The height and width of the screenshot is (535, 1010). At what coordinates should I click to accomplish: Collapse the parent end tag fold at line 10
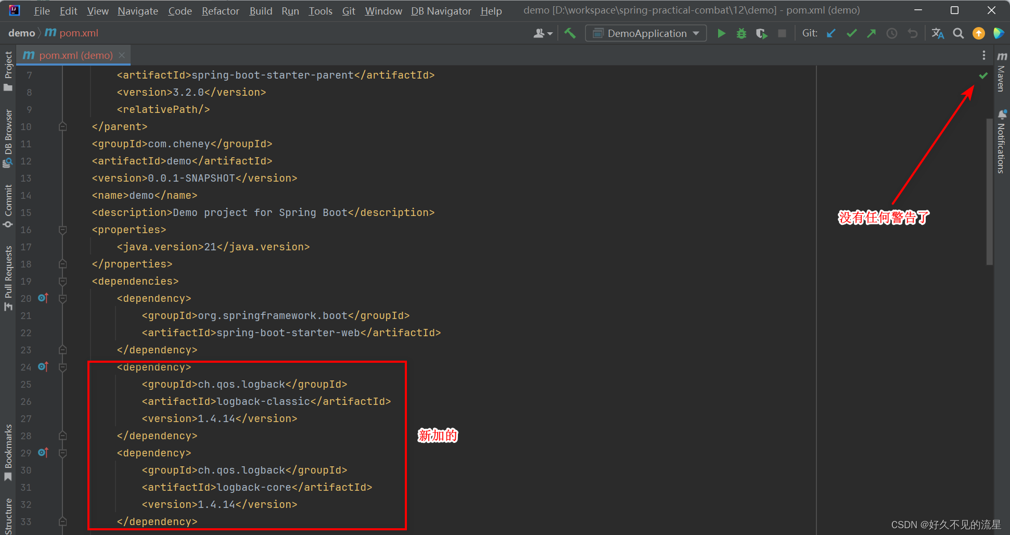coord(62,126)
